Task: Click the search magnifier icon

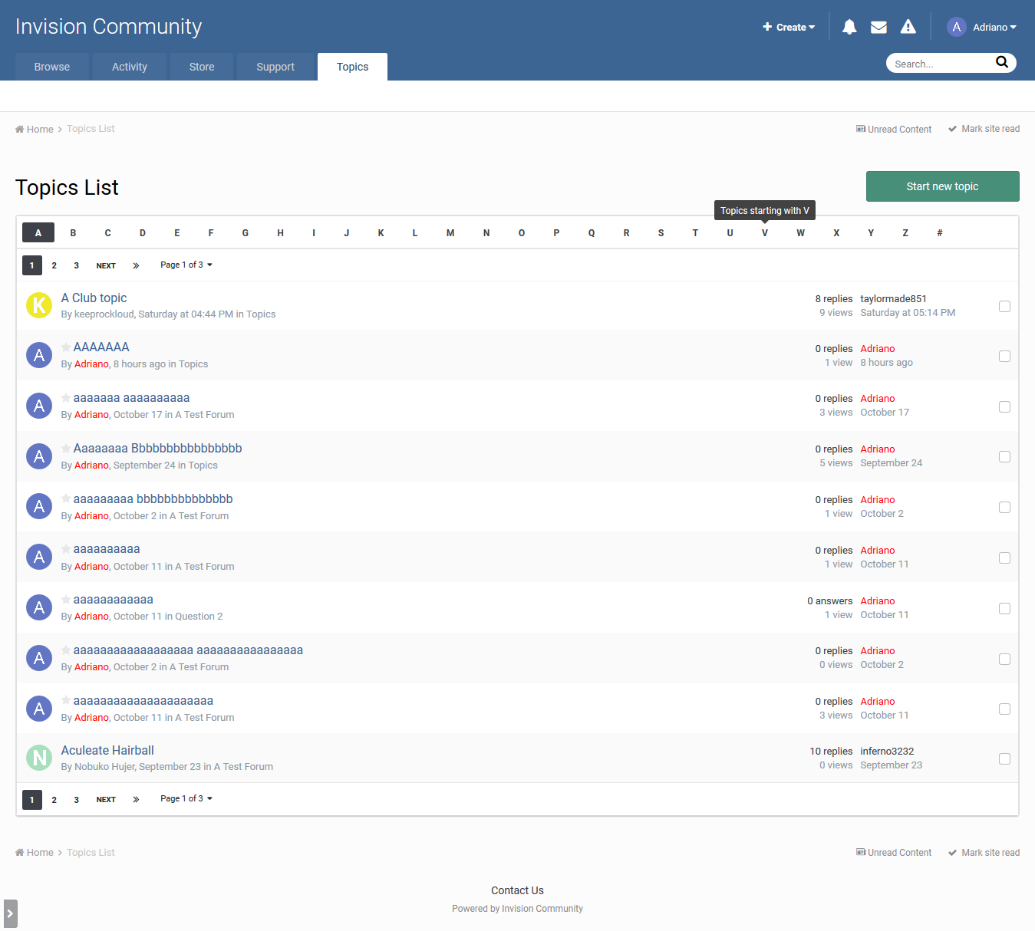Action: [x=1002, y=62]
